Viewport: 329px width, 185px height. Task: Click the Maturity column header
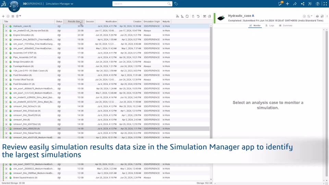pos(166,21)
